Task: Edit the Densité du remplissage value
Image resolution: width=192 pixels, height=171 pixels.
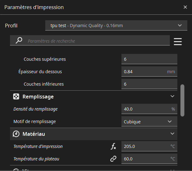Action: click(145, 109)
